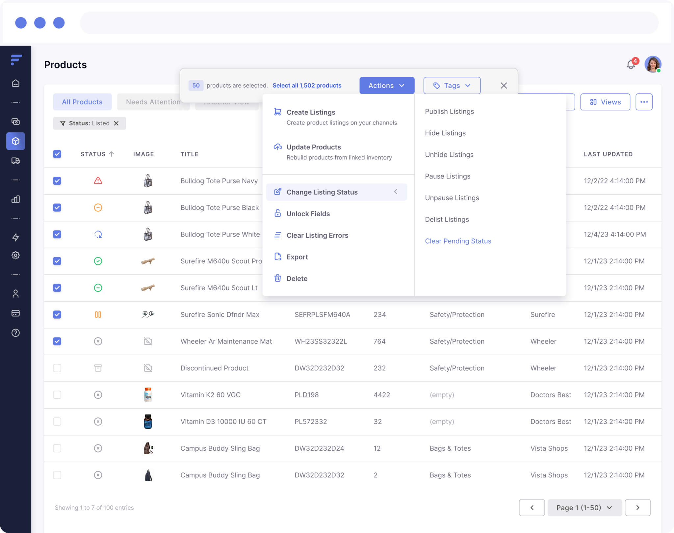Open the help question mark icon

coord(15,333)
